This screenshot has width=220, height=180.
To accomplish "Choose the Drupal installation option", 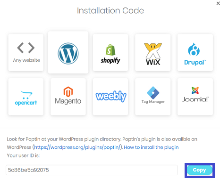I will [195, 52].
